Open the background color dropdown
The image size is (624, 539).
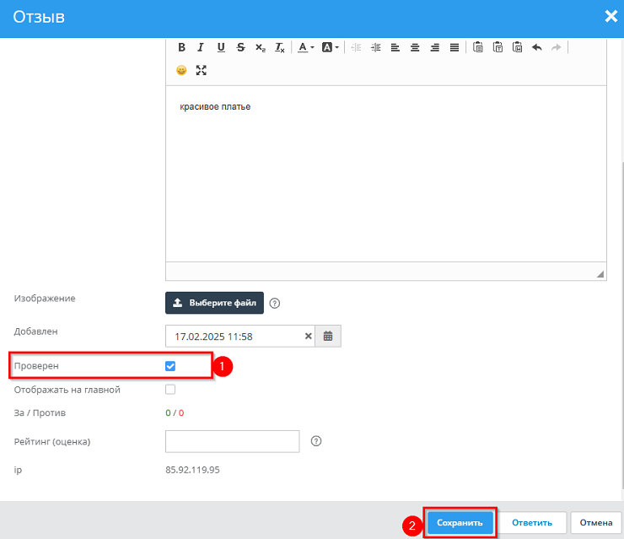tap(330, 47)
